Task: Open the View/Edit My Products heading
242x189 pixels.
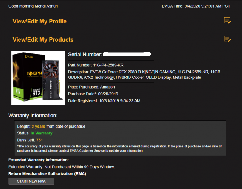Action: (43, 40)
